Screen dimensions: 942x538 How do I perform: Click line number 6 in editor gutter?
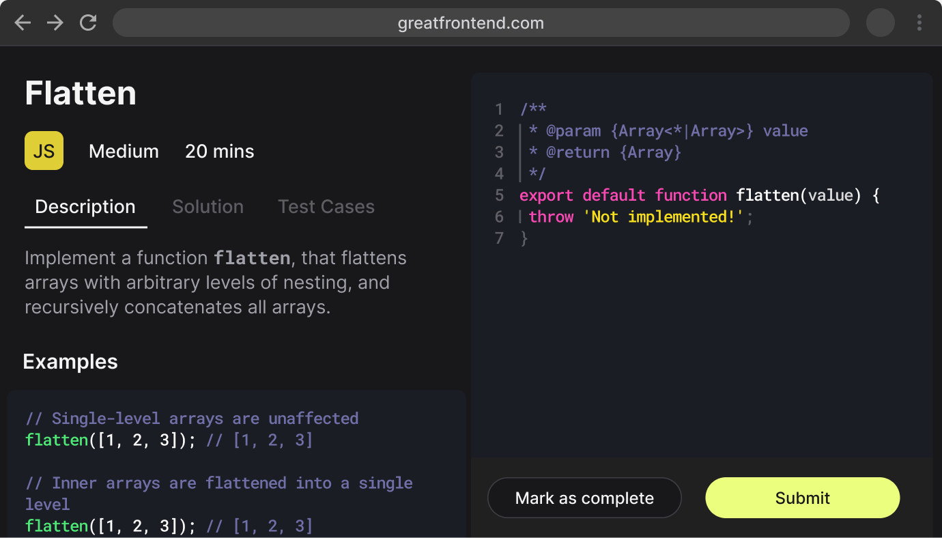[x=499, y=216]
